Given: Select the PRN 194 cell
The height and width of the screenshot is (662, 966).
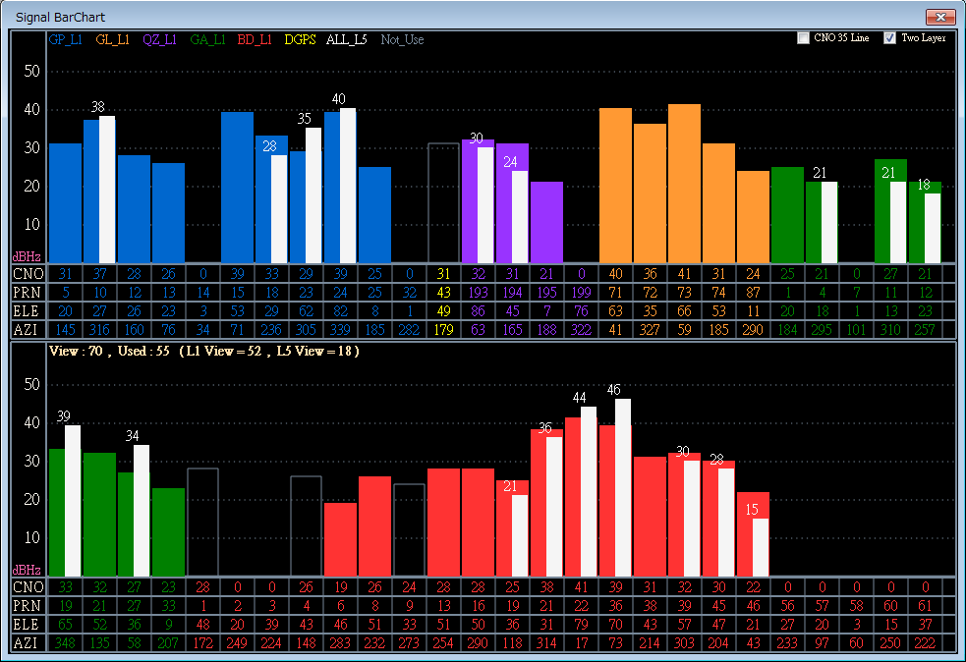Looking at the screenshot, I should pyautogui.click(x=513, y=293).
